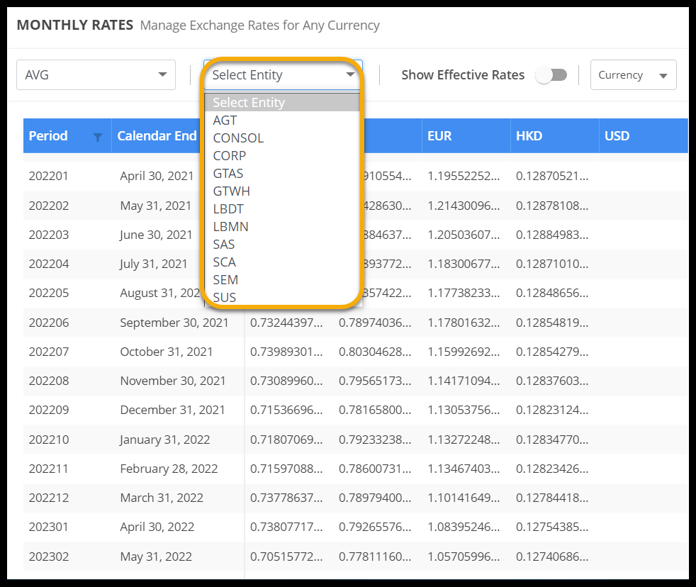Image resolution: width=696 pixels, height=587 pixels.
Task: Open the AVG rate type dropdown
Action: pyautogui.click(x=96, y=74)
